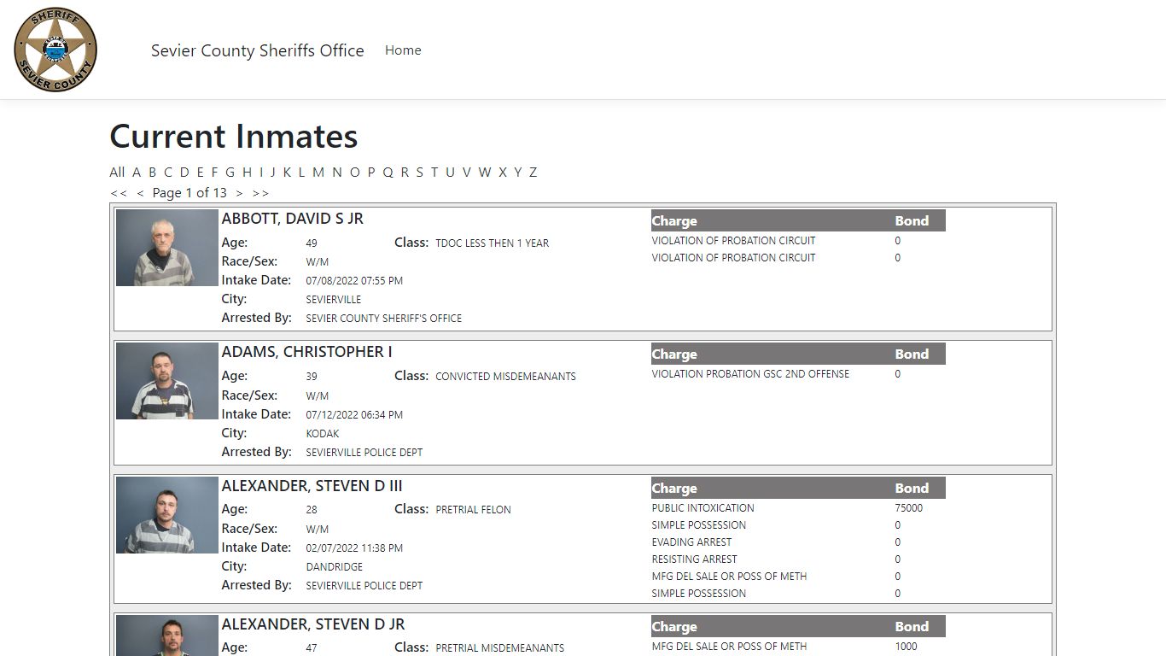
Task: Filter inmates by letter L
Action: pyautogui.click(x=301, y=172)
